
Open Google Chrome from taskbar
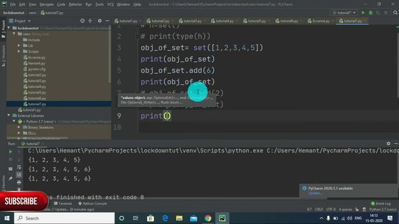coord(208,218)
